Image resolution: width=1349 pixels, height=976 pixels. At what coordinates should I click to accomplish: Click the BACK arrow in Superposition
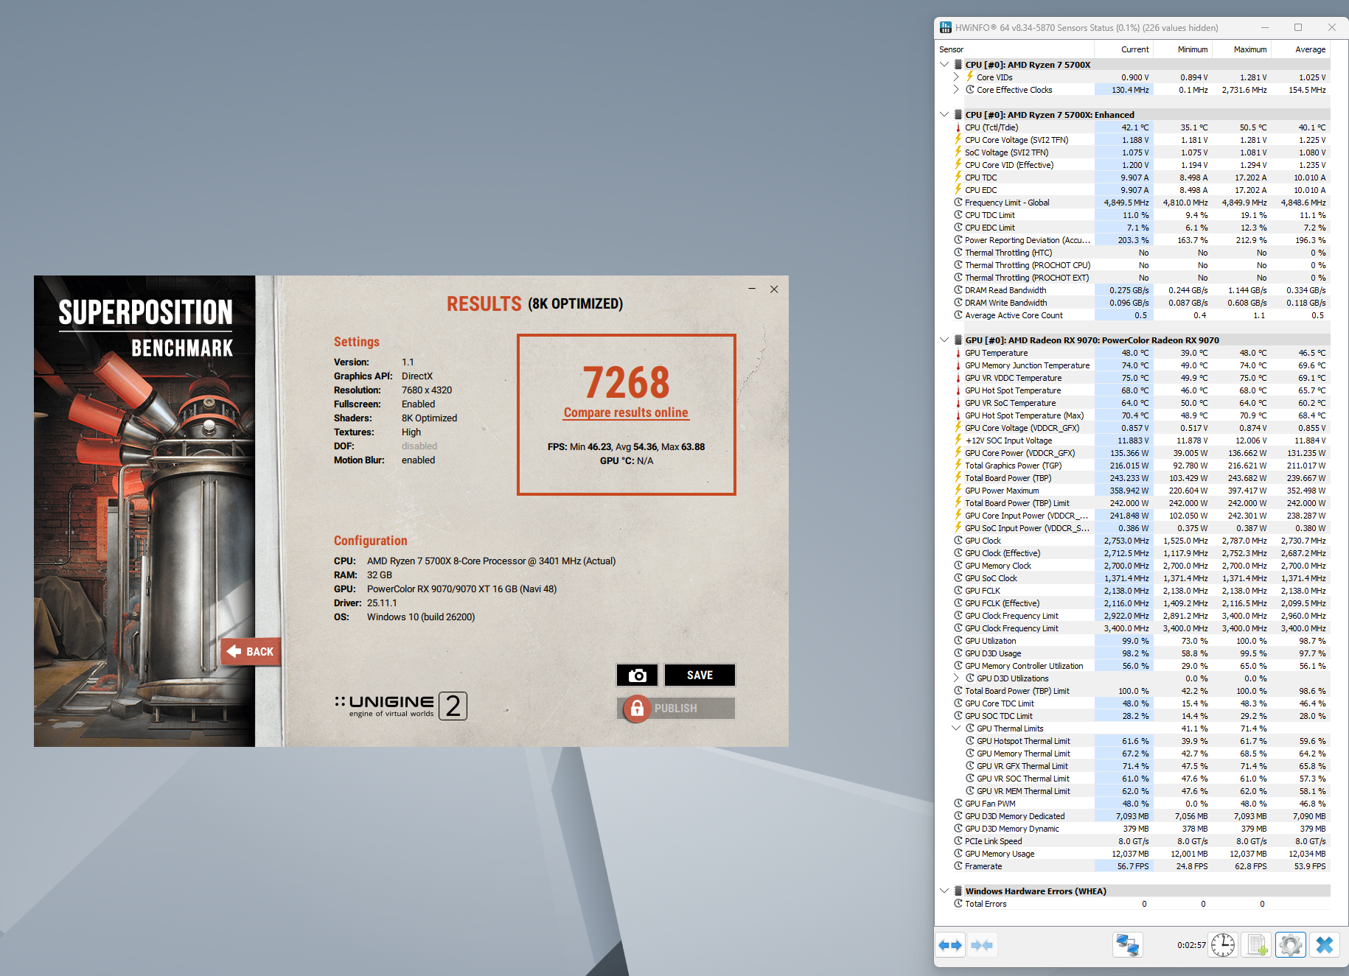pos(251,651)
